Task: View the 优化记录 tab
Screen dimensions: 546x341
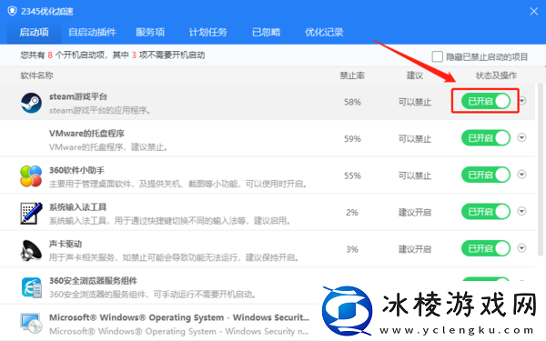Action: point(324,32)
